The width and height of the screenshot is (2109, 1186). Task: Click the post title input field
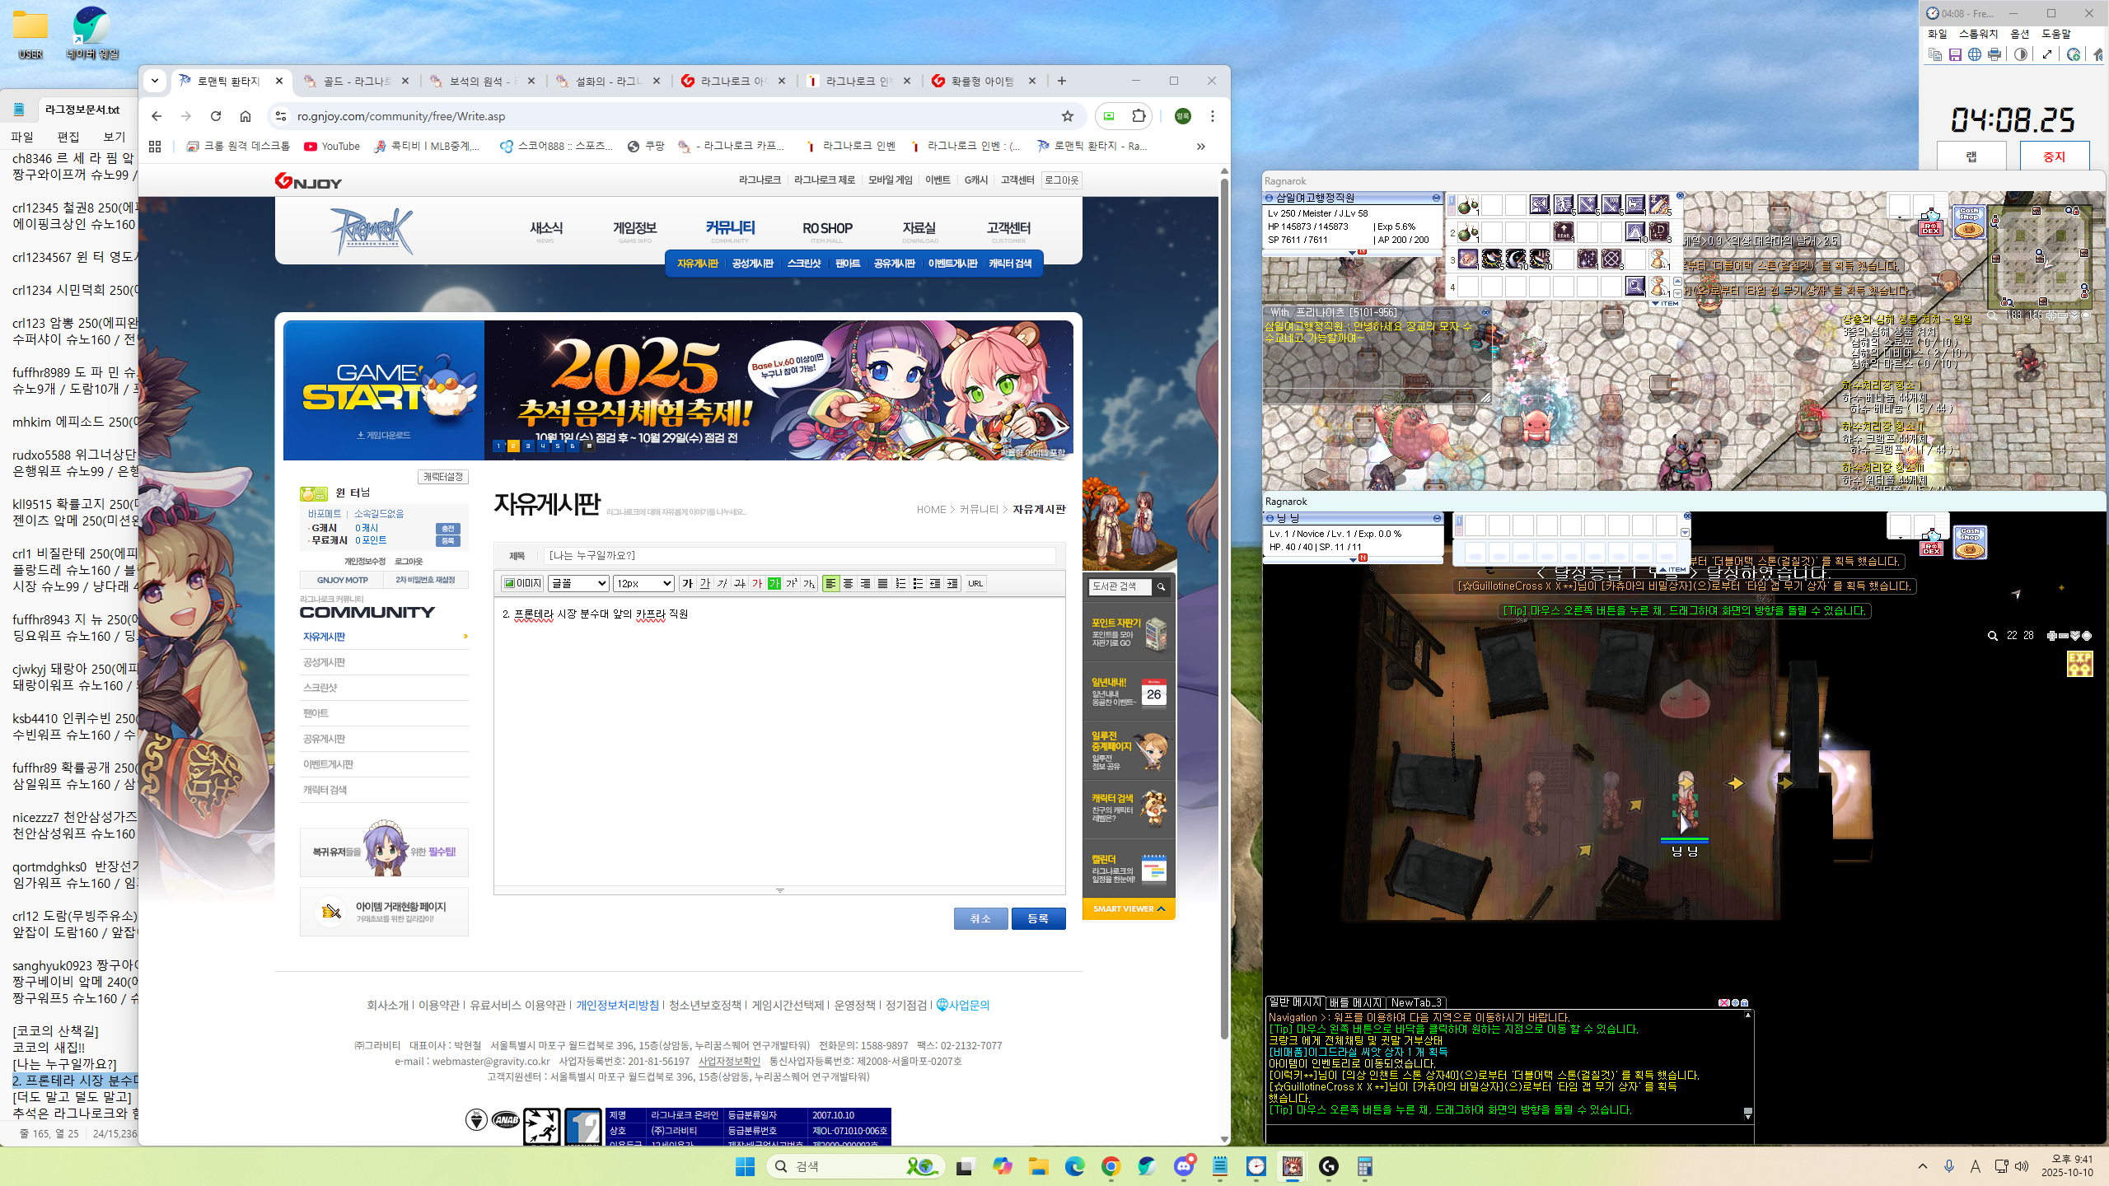(799, 556)
